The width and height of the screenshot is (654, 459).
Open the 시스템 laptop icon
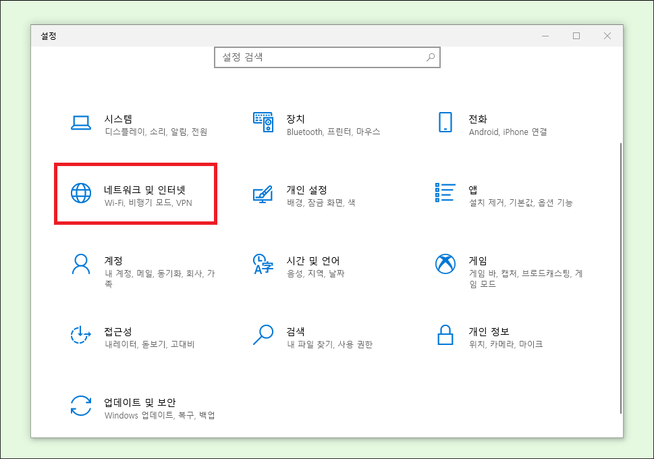[81, 123]
